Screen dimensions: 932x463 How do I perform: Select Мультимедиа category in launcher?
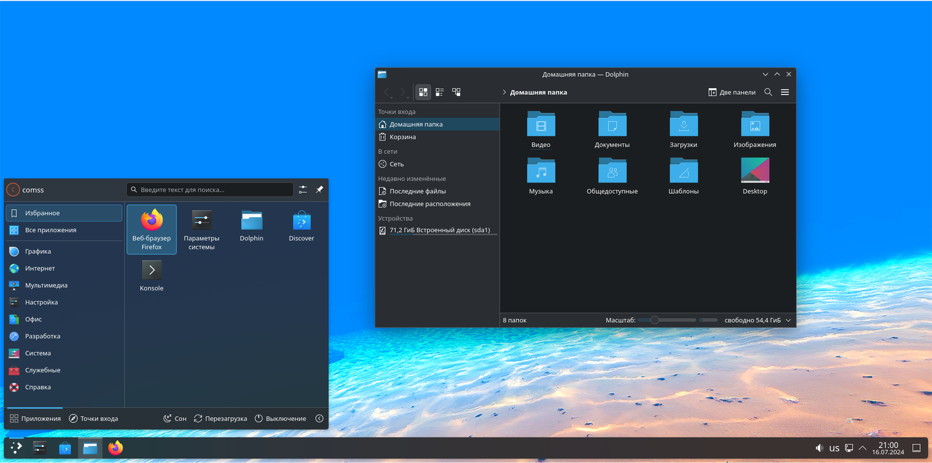click(64, 285)
